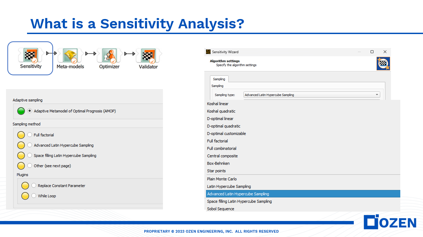The width and height of the screenshot is (423, 237).
Task: Expand the arrow between Optimizer and Validator
Action: [130, 53]
